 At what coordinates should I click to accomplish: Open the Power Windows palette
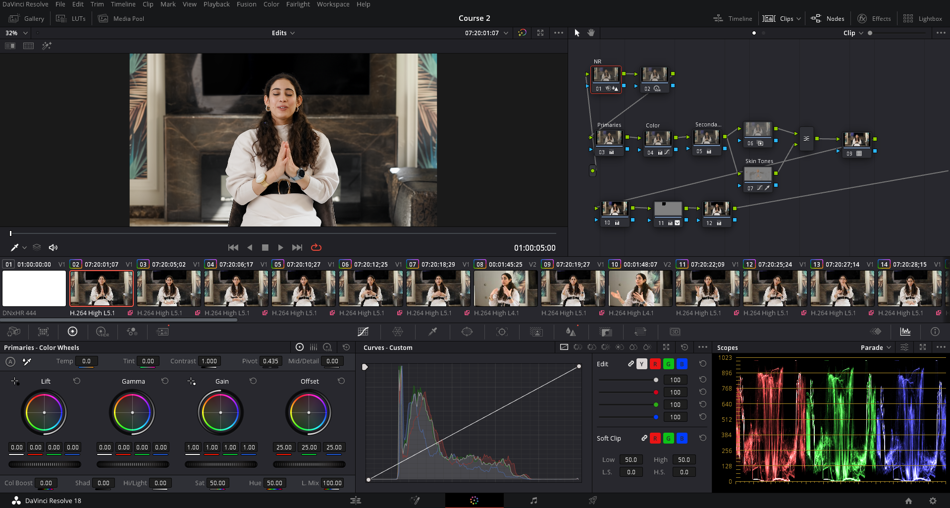point(467,332)
